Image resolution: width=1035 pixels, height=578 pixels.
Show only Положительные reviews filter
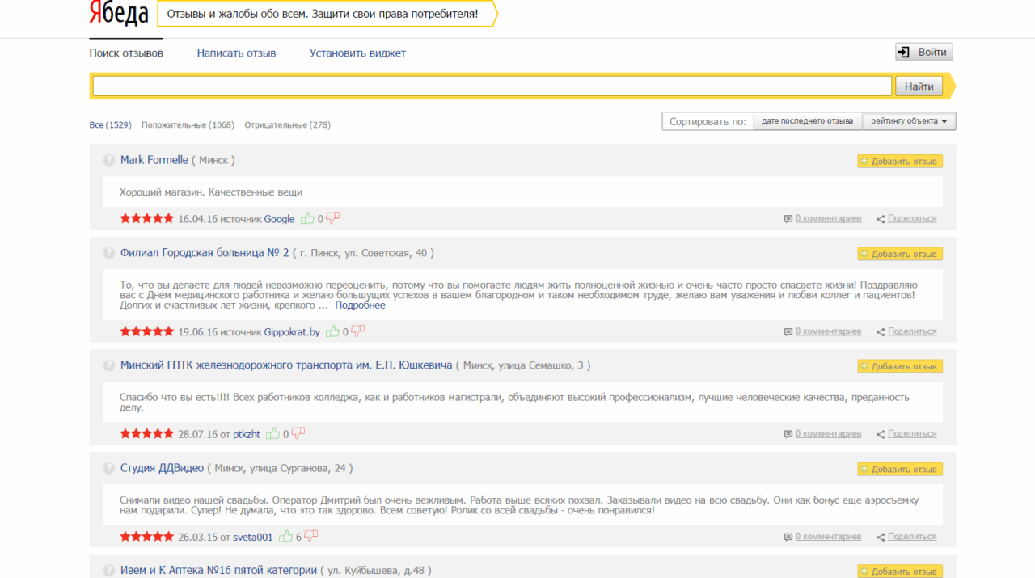[188, 125]
